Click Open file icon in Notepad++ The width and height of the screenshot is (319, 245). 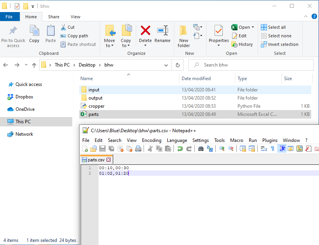[x=94, y=149]
